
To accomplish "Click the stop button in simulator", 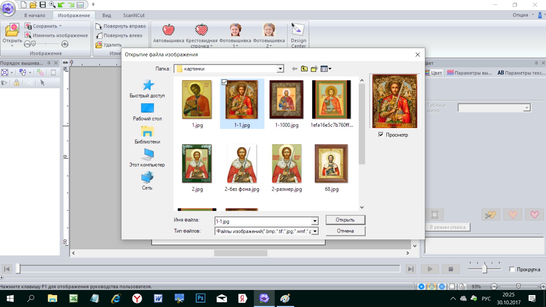I will pyautogui.click(x=451, y=269).
